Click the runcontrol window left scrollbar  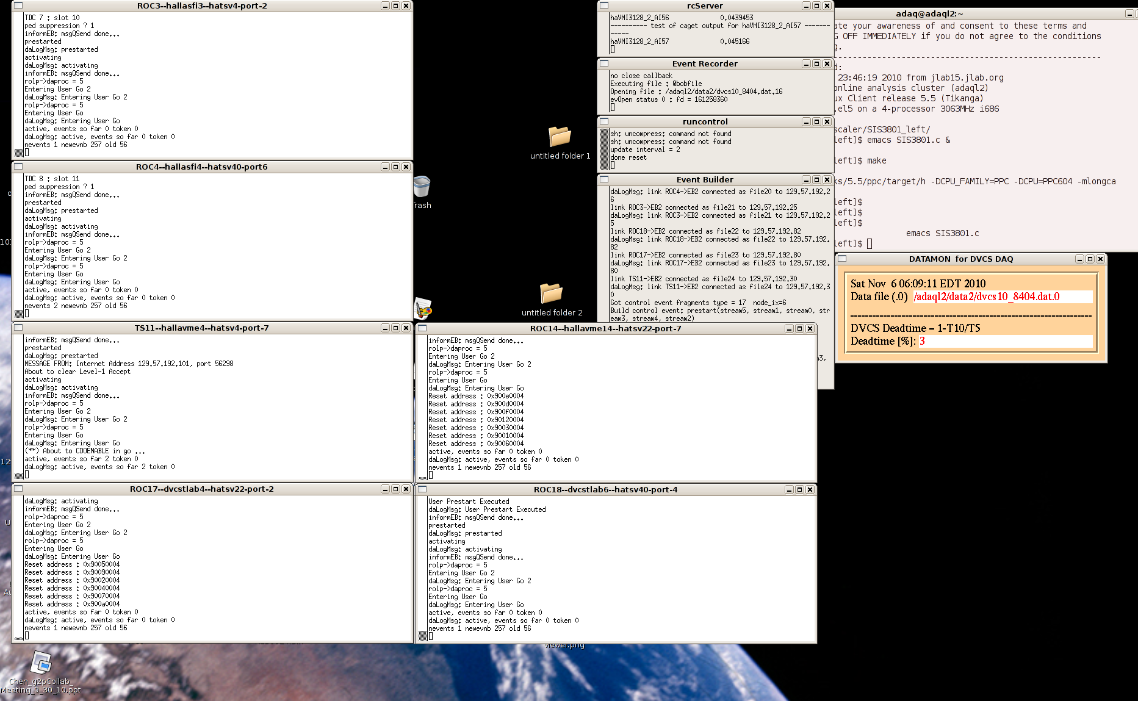pyautogui.click(x=604, y=148)
